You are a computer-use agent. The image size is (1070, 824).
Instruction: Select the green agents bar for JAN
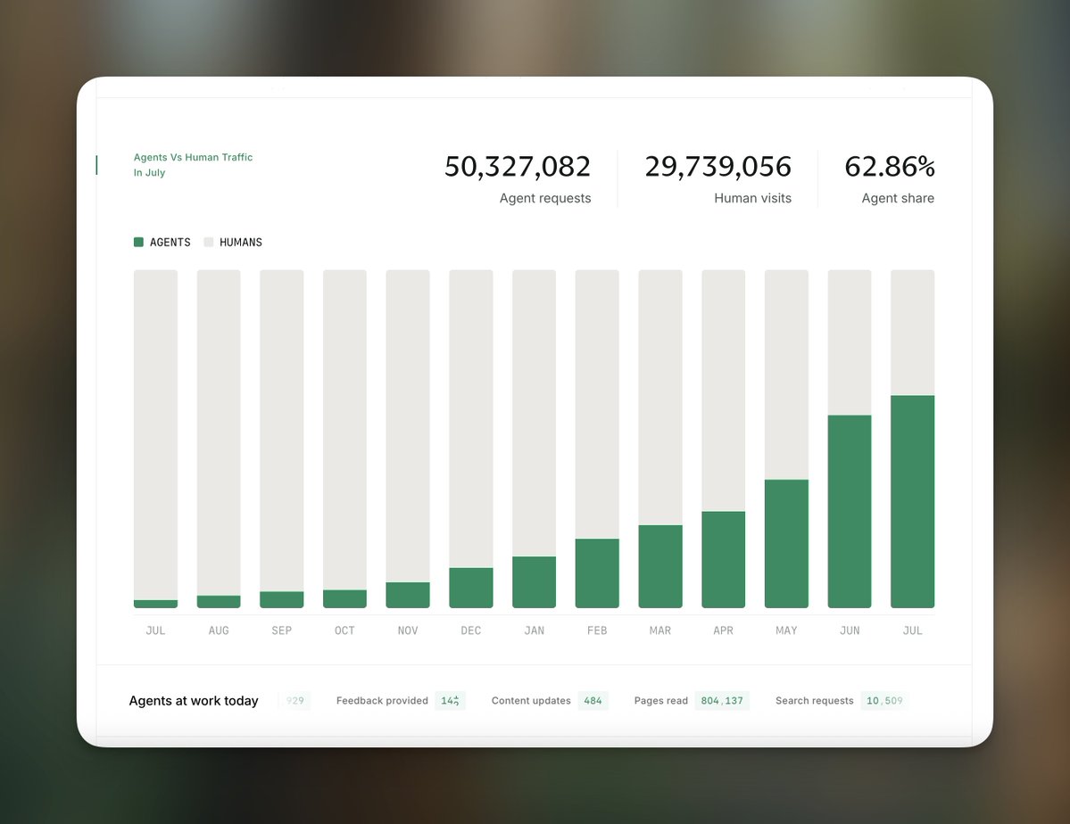pyautogui.click(x=535, y=581)
